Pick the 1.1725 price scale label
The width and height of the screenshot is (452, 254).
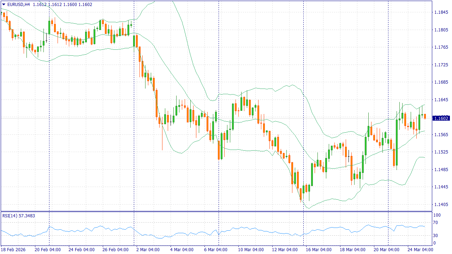(x=441, y=65)
